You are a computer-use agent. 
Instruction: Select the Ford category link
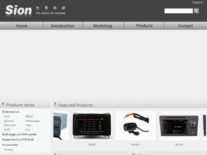click(x=7, y=117)
